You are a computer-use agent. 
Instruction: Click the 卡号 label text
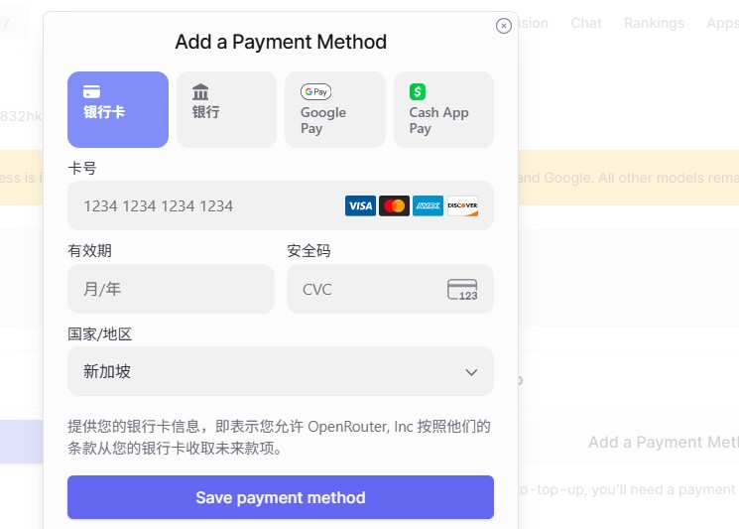tap(82, 168)
